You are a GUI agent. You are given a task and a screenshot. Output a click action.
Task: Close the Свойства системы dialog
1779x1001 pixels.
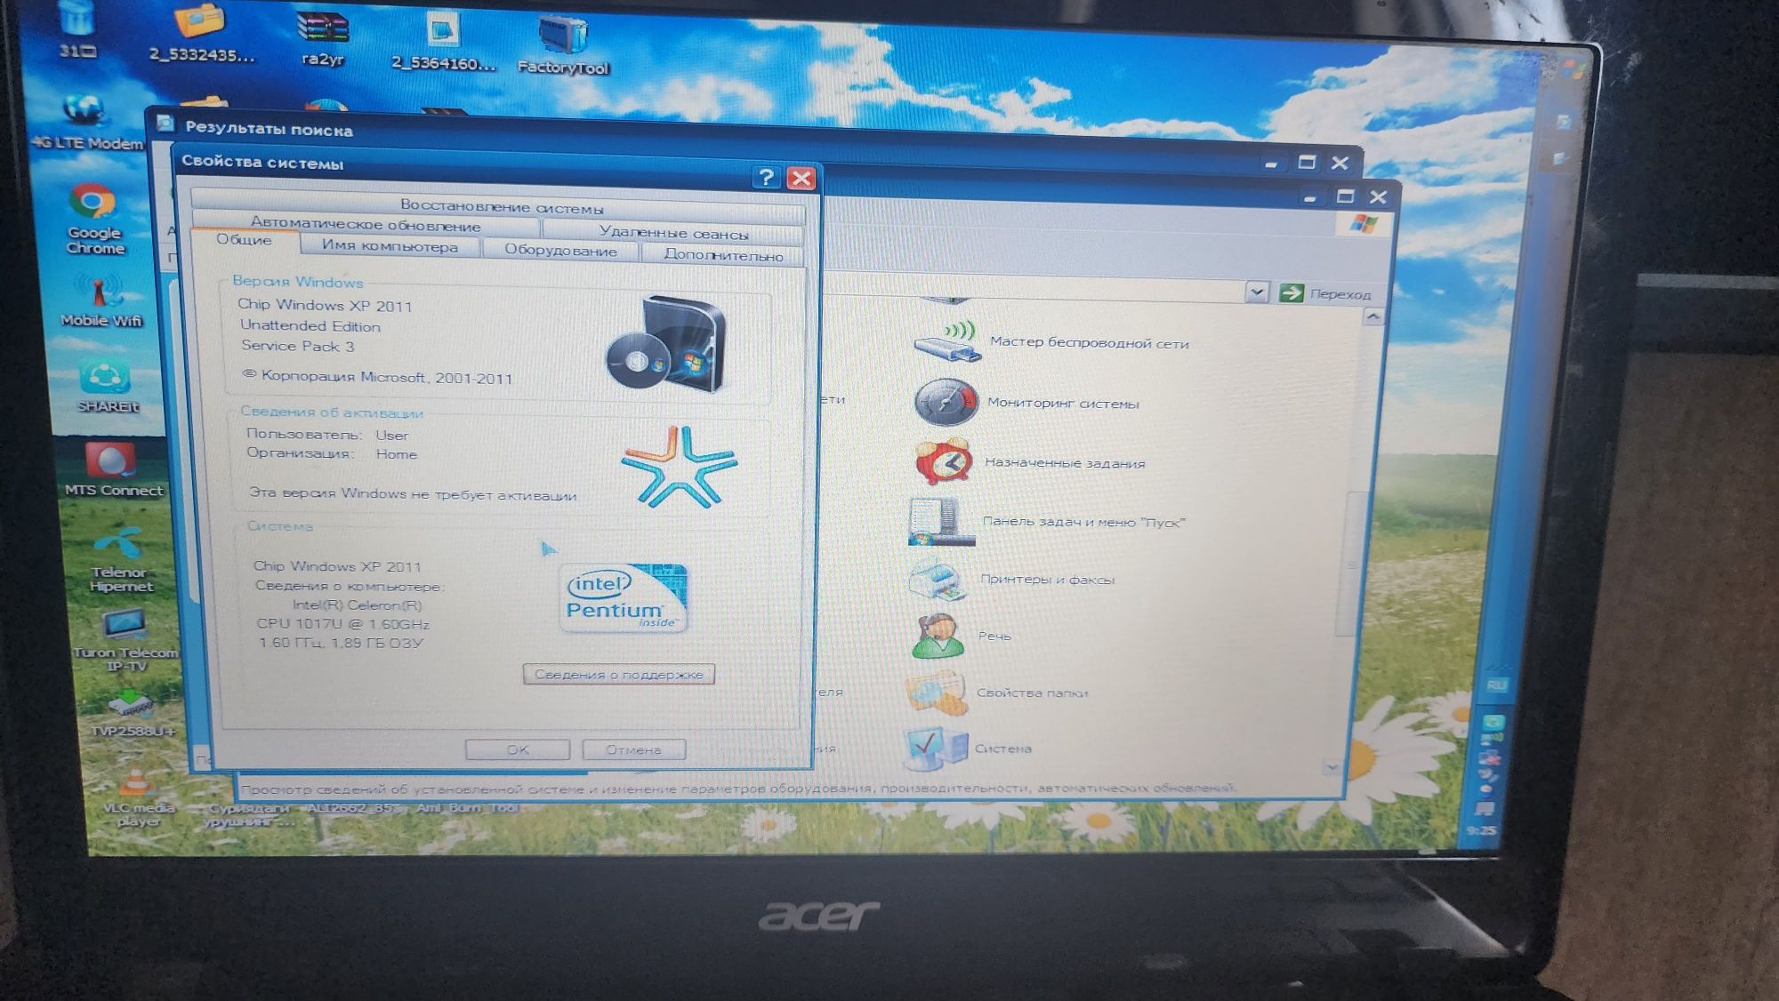(801, 178)
